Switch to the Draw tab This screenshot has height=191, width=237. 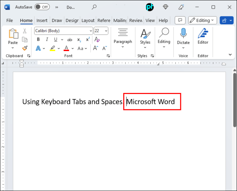[57, 20]
